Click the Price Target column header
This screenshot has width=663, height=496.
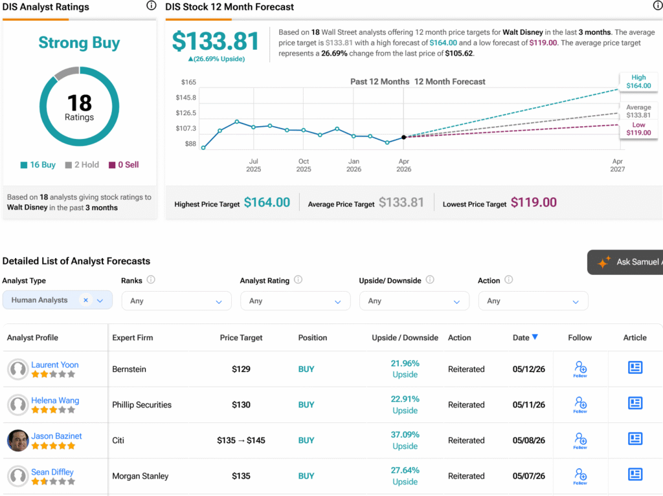[x=241, y=338]
